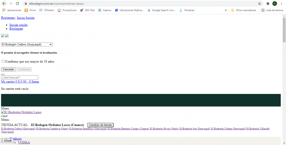Click the address bar URL

click(57, 4)
